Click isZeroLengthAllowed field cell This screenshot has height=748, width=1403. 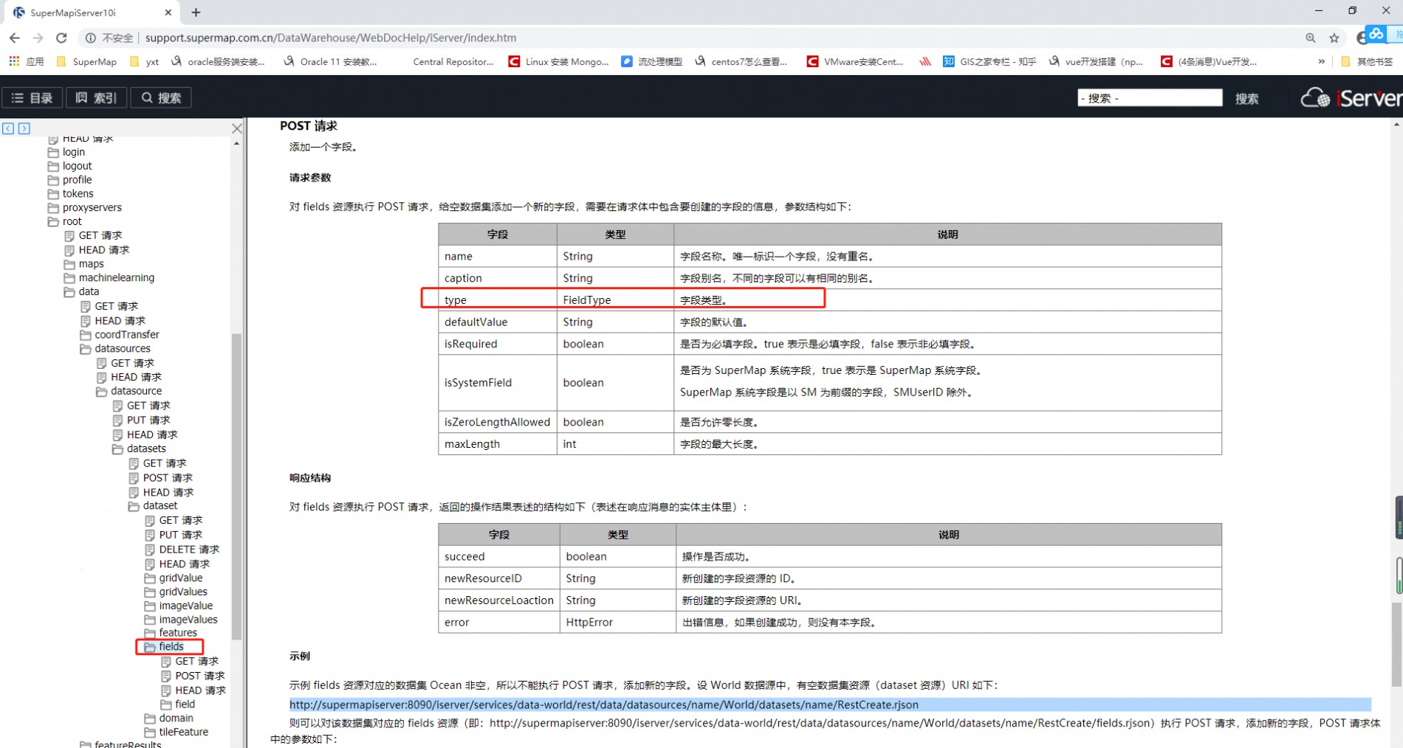click(498, 422)
